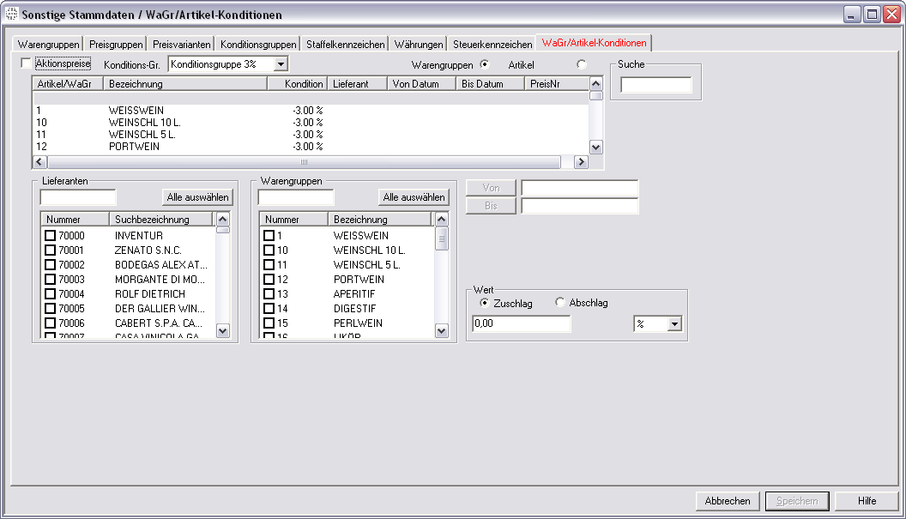Switch to the Preisgruppen tab
The height and width of the screenshot is (519, 906).
point(116,44)
